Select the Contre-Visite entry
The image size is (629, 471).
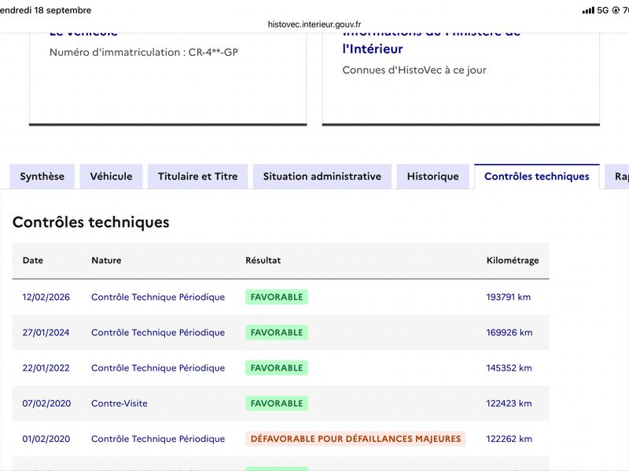[120, 403]
